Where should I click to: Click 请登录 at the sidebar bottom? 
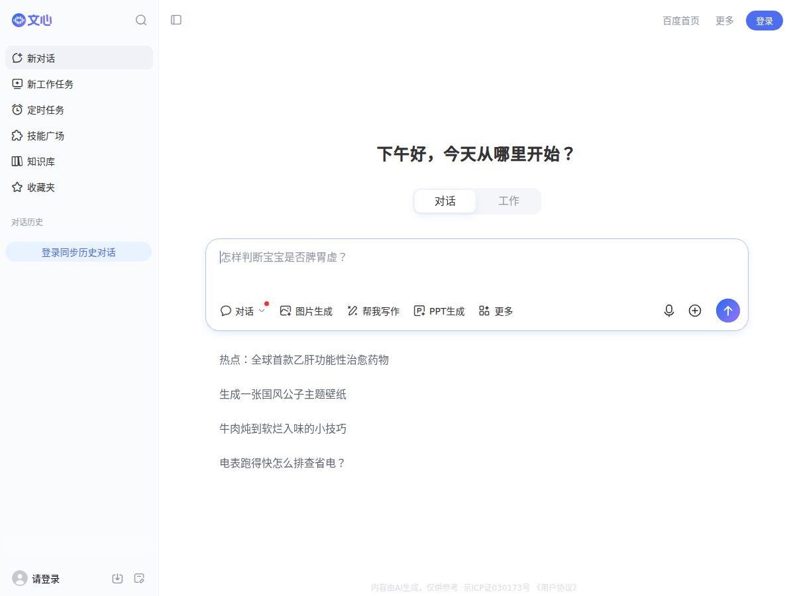point(46,579)
